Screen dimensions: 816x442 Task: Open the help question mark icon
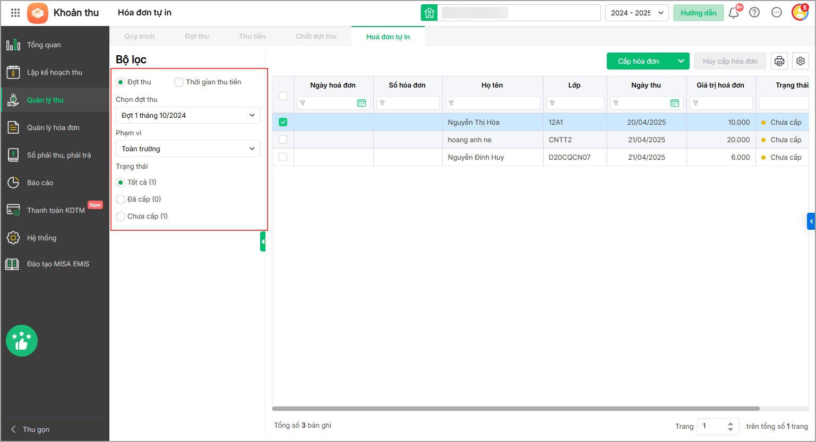tap(754, 13)
